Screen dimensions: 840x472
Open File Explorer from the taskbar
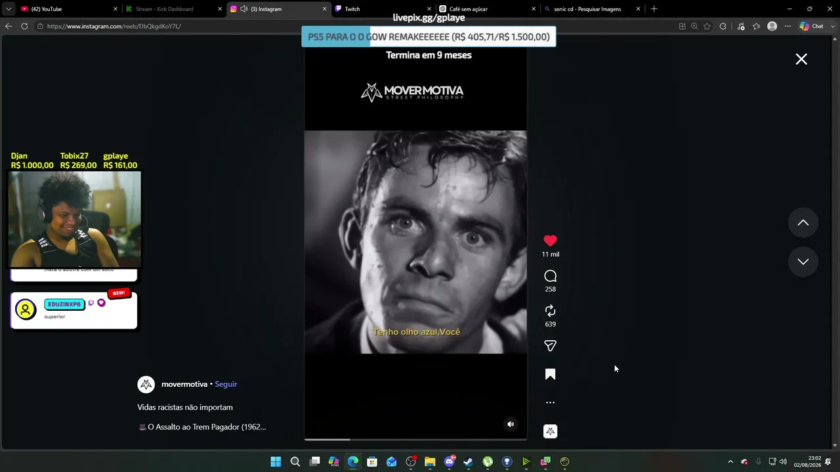tap(430, 462)
